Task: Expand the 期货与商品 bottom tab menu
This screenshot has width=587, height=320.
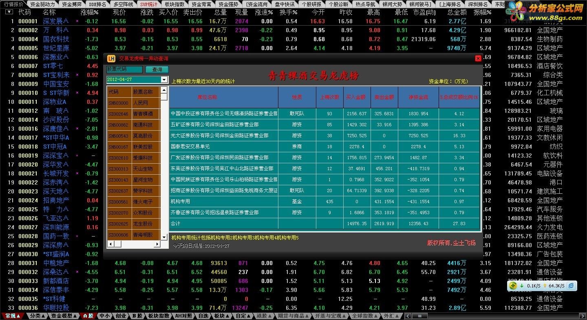Action: (x=293, y=316)
